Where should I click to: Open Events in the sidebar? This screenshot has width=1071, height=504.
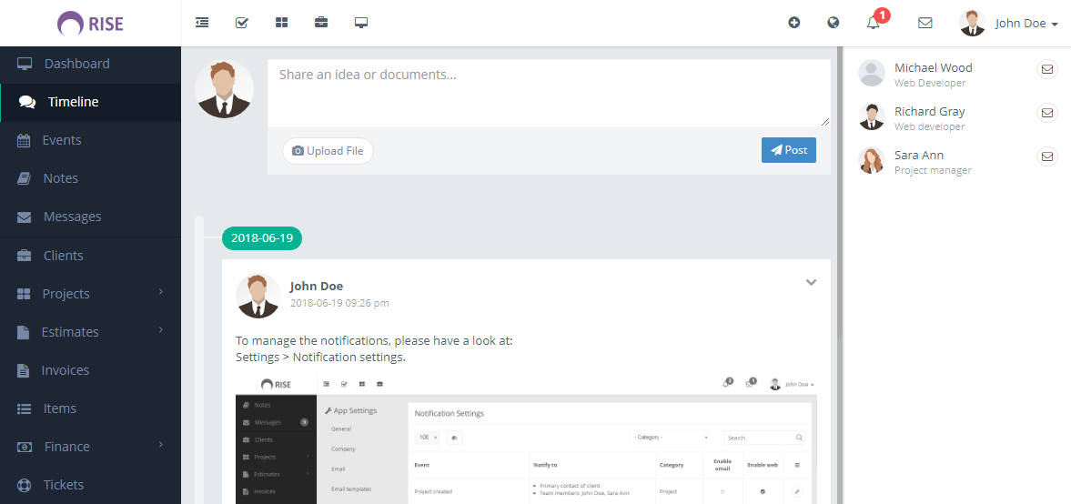[x=62, y=140]
